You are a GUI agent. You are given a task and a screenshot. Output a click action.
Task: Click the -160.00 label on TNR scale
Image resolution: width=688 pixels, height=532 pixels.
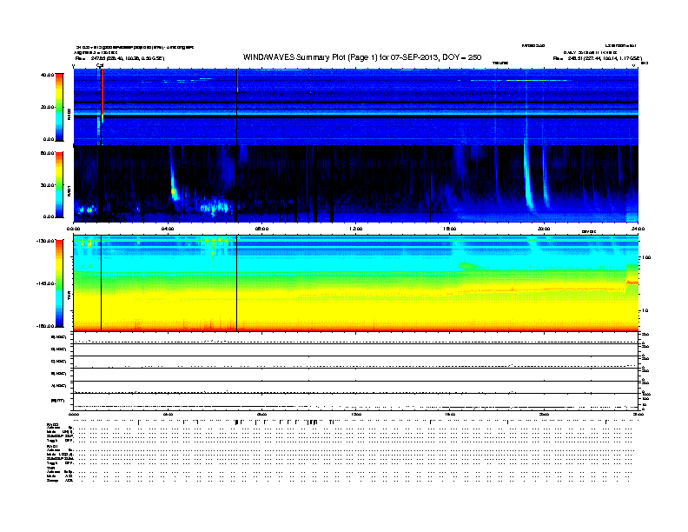point(46,326)
